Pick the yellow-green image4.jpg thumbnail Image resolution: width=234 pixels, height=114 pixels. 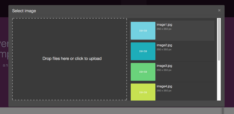[x=143, y=92]
